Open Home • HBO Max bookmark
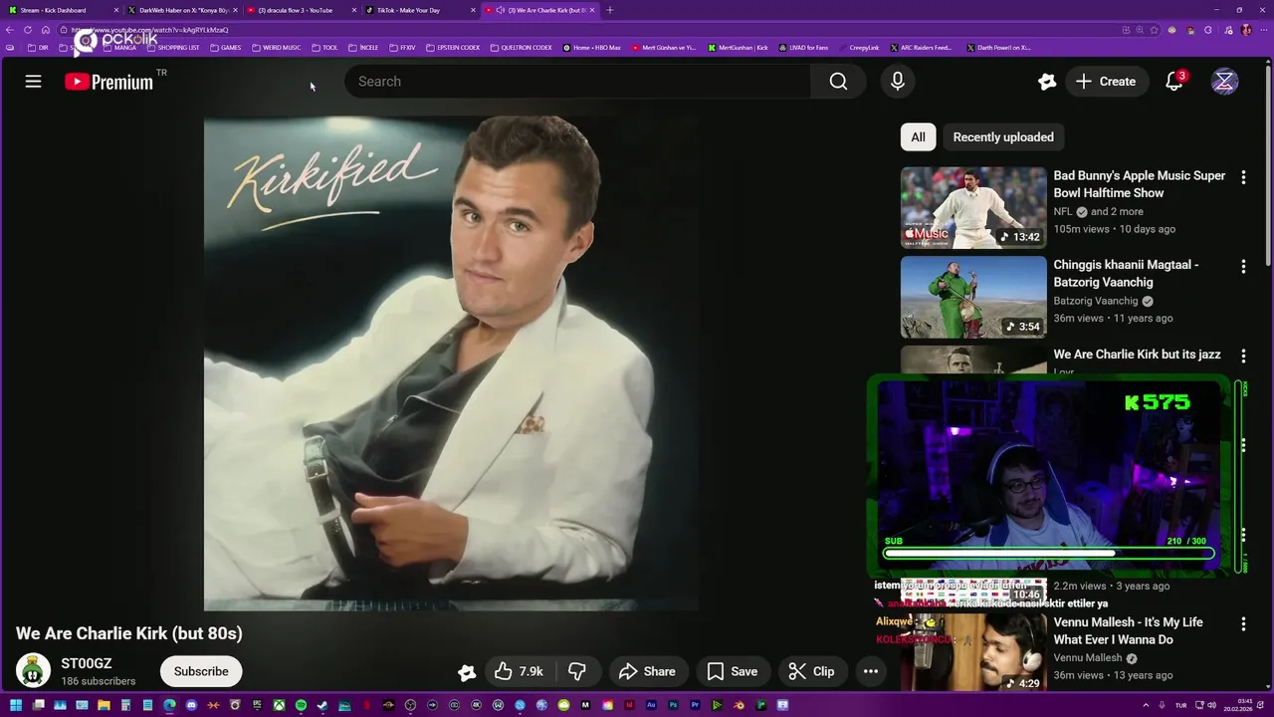 pyautogui.click(x=592, y=48)
